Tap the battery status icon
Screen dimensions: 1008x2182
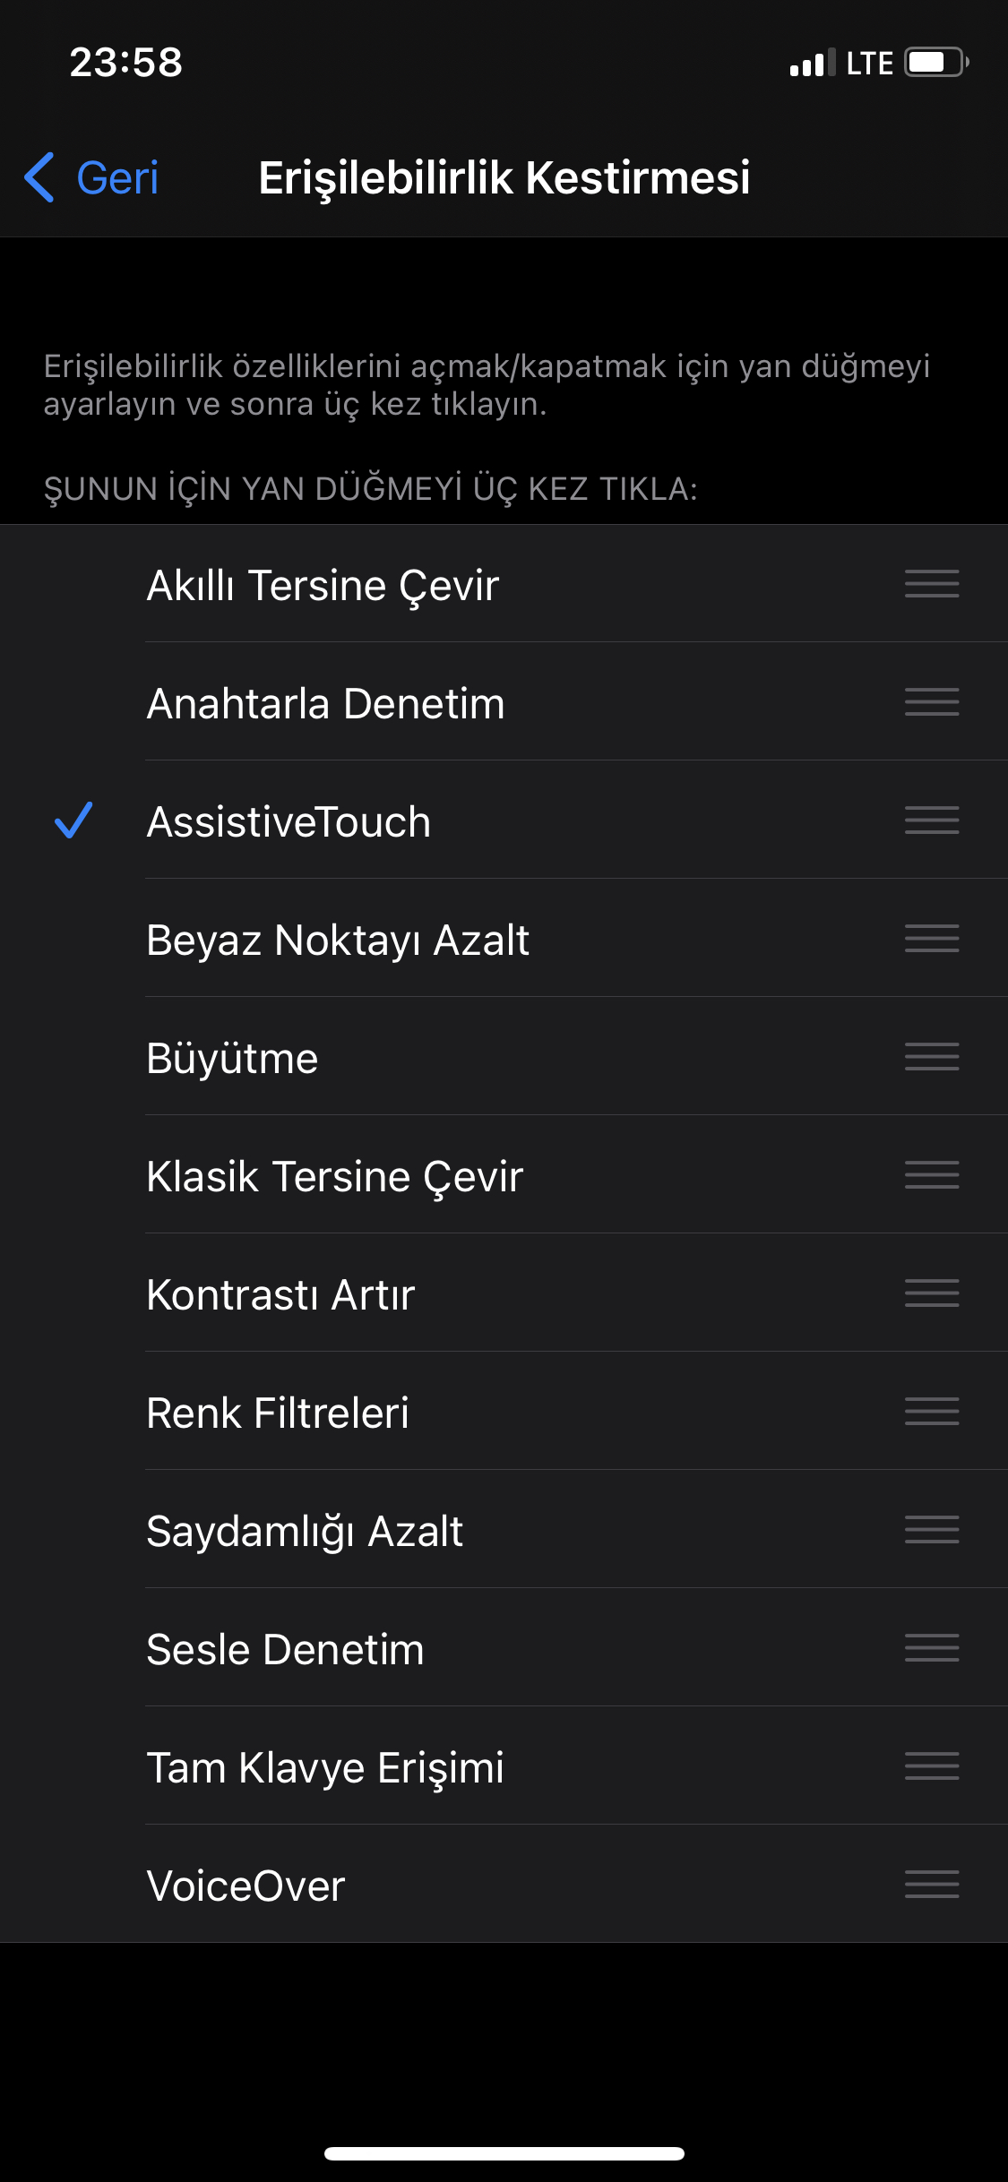pyautogui.click(x=936, y=63)
